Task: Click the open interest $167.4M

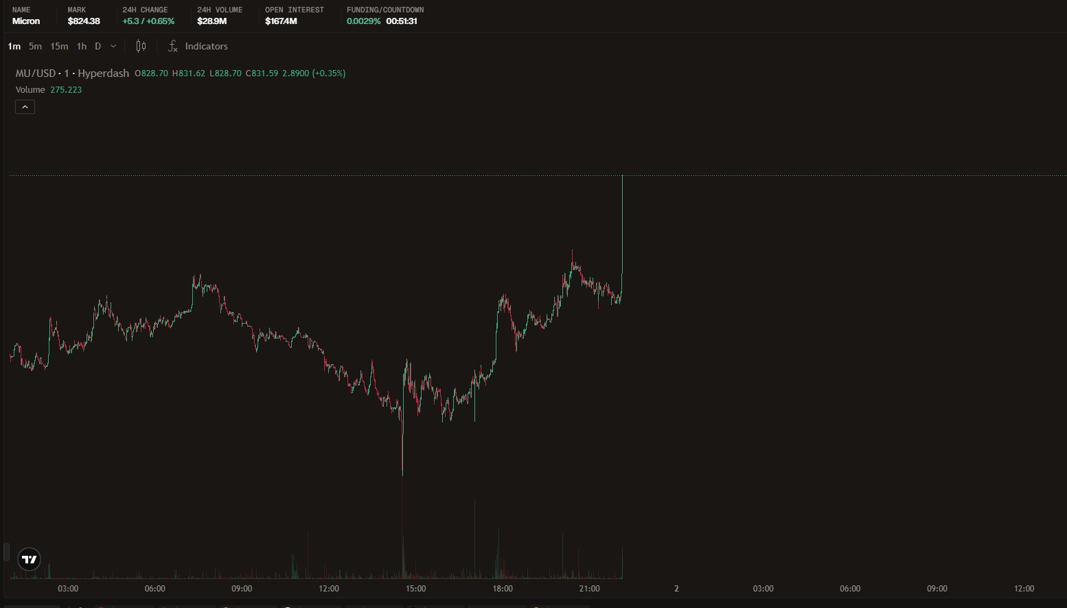Action: (x=281, y=21)
